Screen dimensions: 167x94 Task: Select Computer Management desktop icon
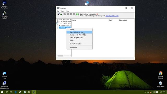(4, 85)
